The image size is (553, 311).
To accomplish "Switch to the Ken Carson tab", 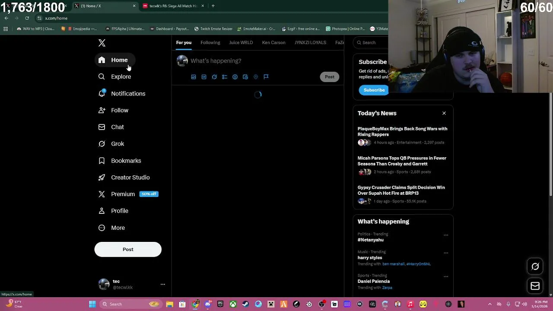I will pos(273,42).
